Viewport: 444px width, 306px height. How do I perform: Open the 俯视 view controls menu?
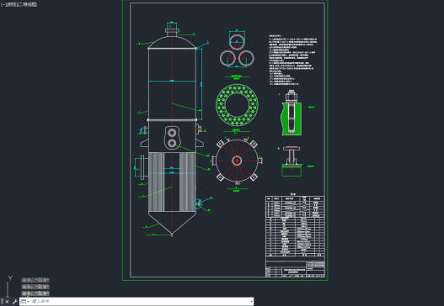(11, 4)
